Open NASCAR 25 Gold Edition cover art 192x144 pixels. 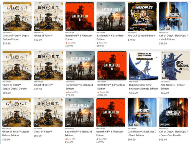(x=142, y=17)
